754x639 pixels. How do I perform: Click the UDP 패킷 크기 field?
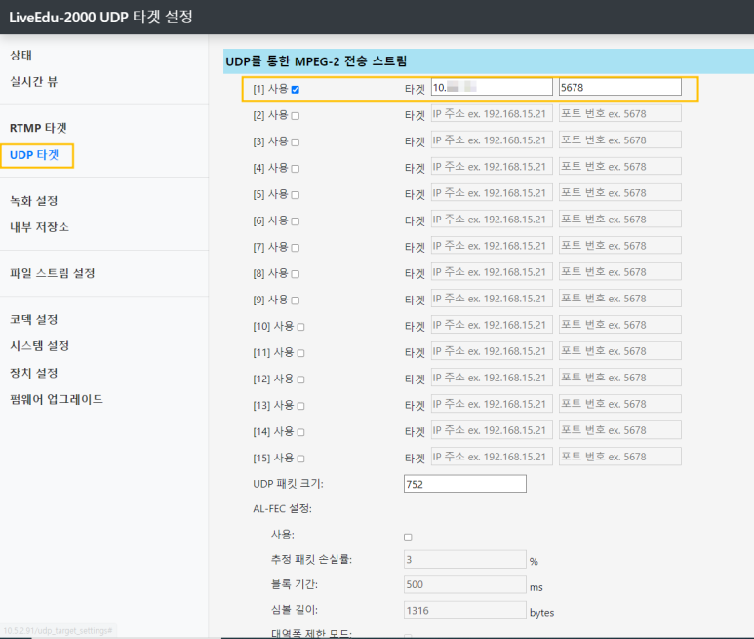point(465,484)
